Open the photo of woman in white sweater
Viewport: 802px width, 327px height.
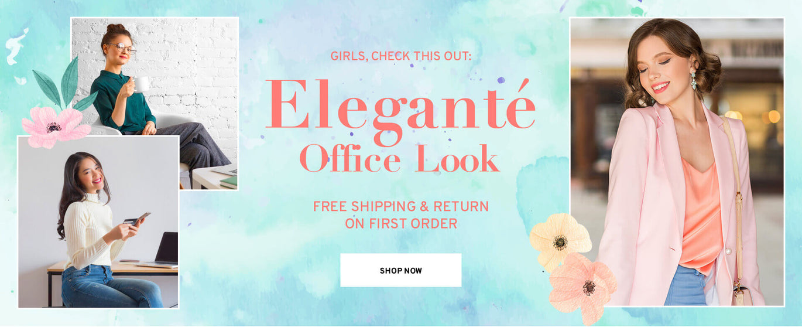pyautogui.click(x=98, y=222)
